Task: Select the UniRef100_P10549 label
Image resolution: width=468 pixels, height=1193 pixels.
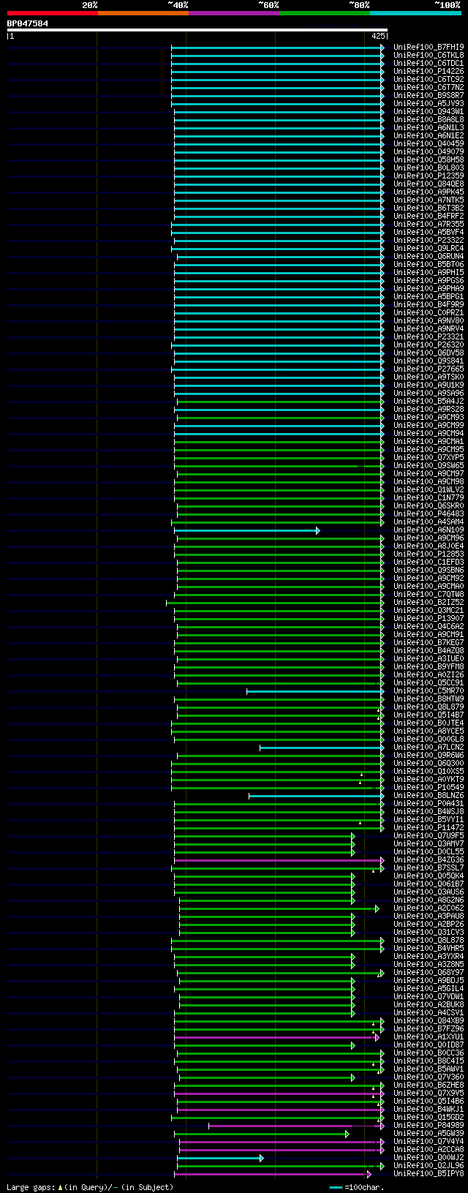Action: 429,787
